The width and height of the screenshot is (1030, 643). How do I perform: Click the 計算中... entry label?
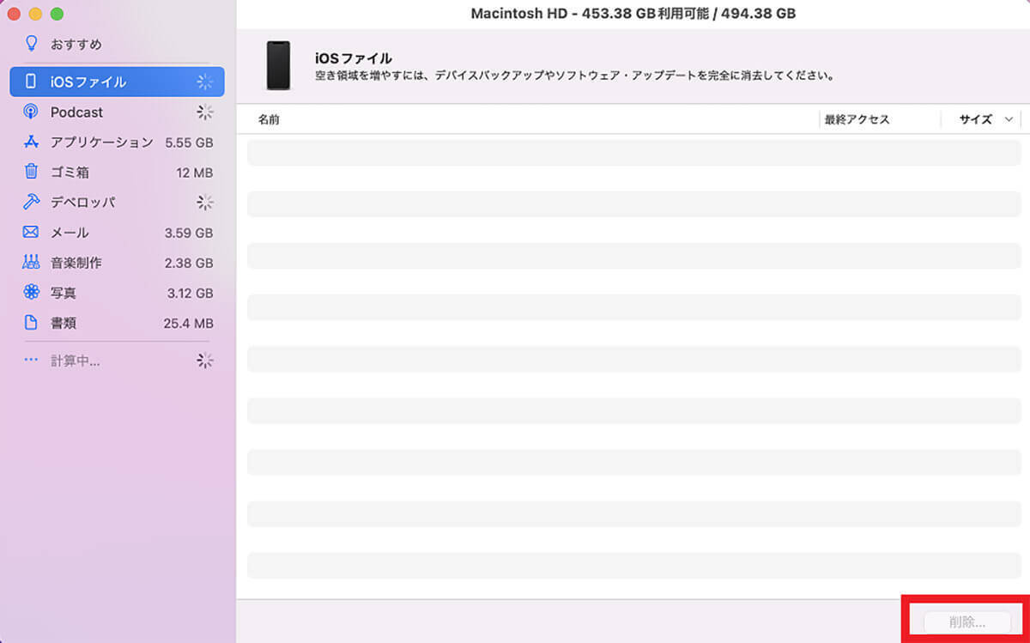pyautogui.click(x=75, y=361)
